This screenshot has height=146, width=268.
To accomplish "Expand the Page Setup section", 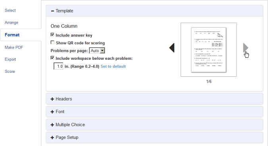I will 154,137.
